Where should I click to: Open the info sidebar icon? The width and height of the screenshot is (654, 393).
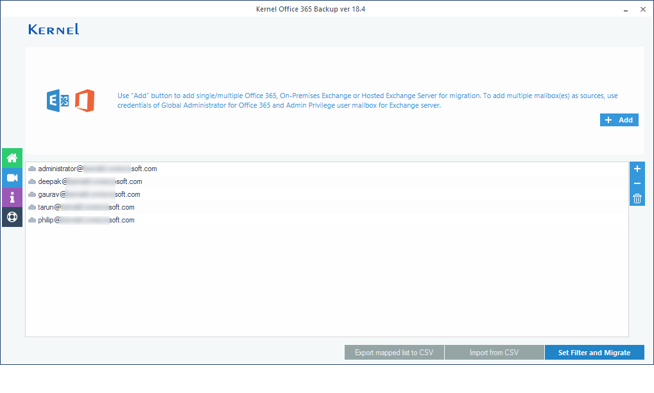point(12,197)
